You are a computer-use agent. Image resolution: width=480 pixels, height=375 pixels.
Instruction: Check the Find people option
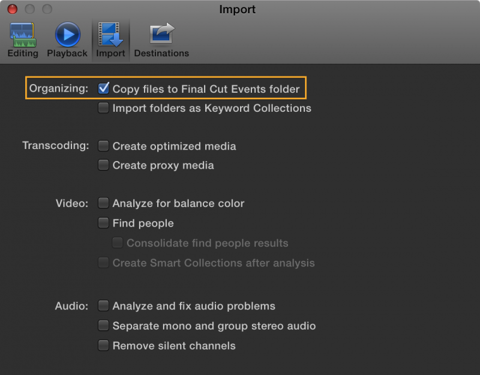click(x=104, y=223)
